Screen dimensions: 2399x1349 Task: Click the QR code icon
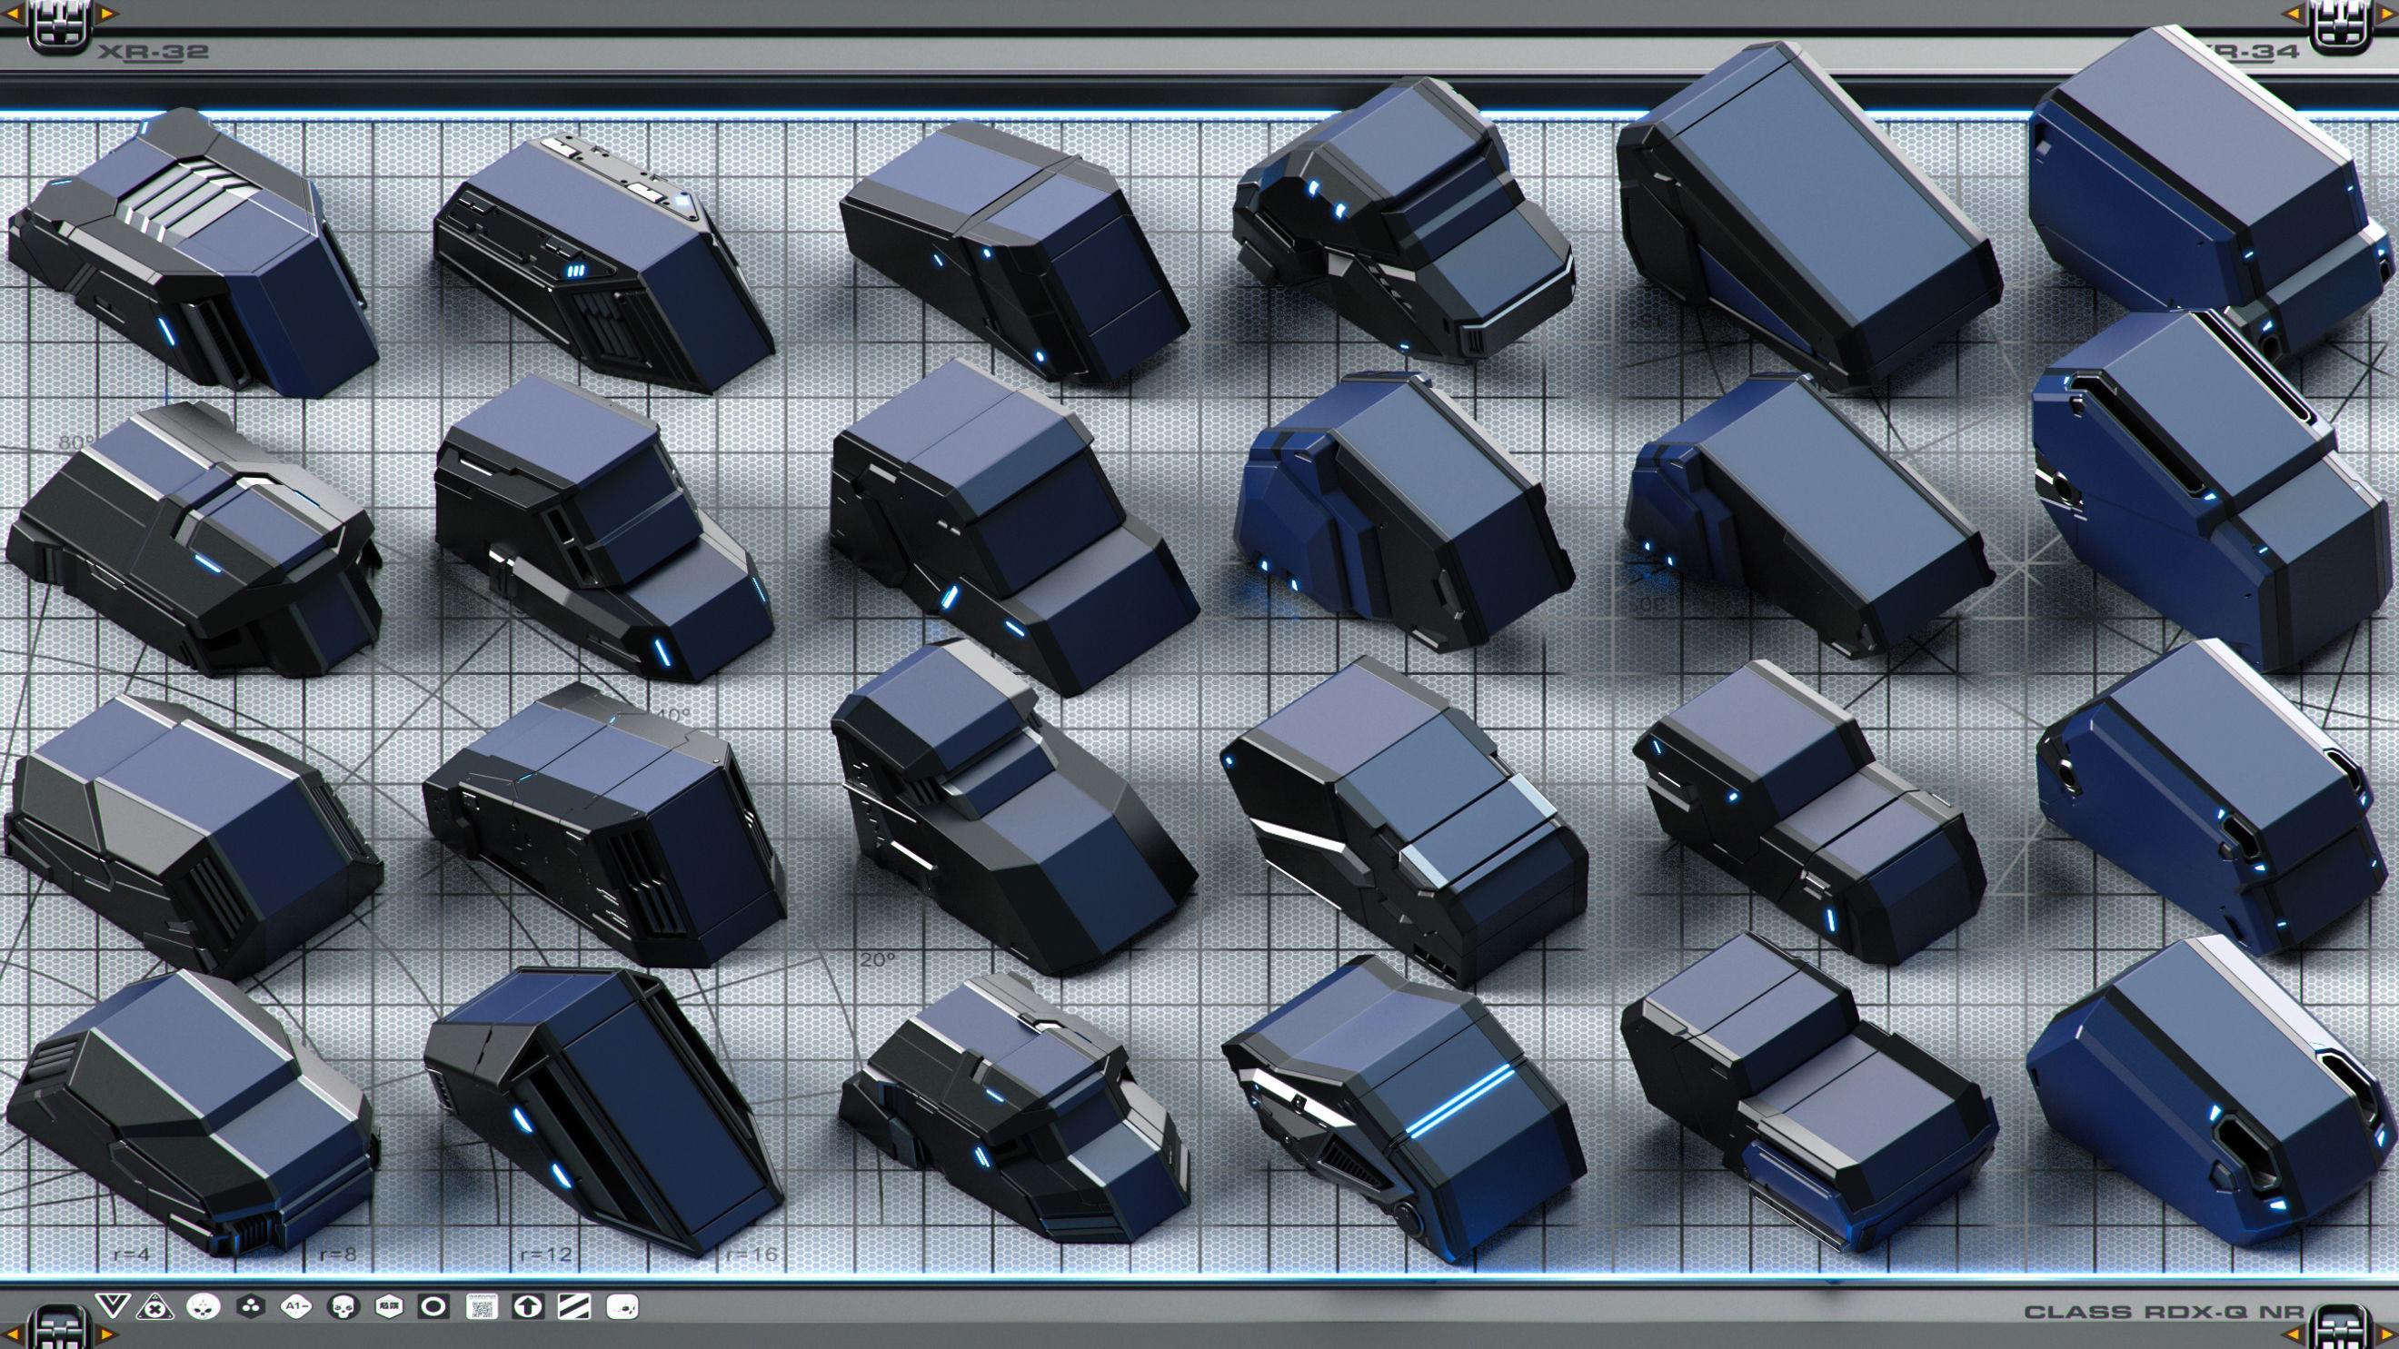(x=482, y=1308)
